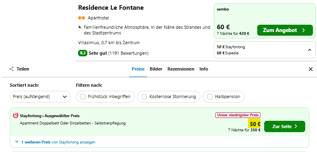Screen dimensions: 317x152
Task: Click the green 8.3 rating badge
Action: [83, 53]
